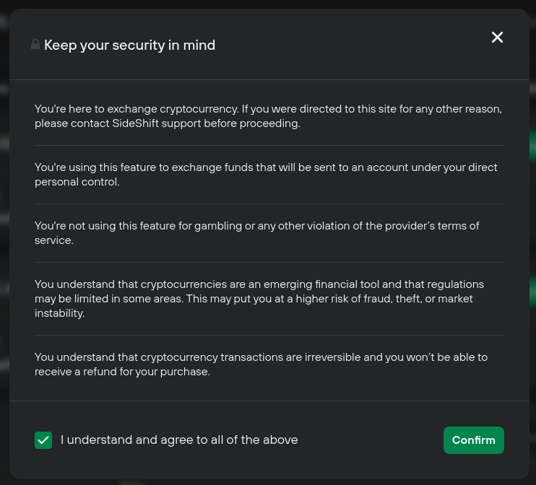Click the Confirm button

pyautogui.click(x=473, y=440)
